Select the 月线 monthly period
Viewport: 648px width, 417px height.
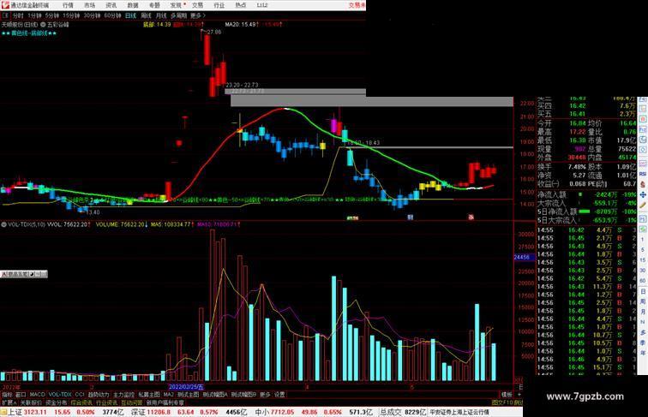point(161,15)
